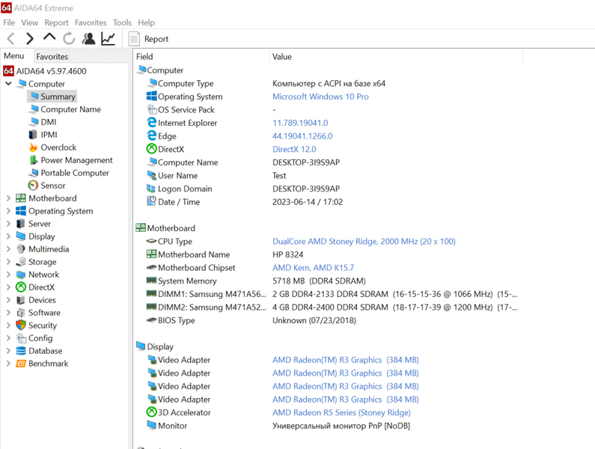Open the 11.789.19041.0 Internet Explorer link

tap(300, 123)
